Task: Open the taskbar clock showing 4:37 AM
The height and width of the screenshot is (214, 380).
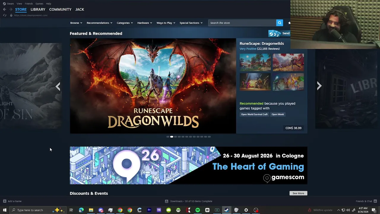Action: [x=363, y=210]
